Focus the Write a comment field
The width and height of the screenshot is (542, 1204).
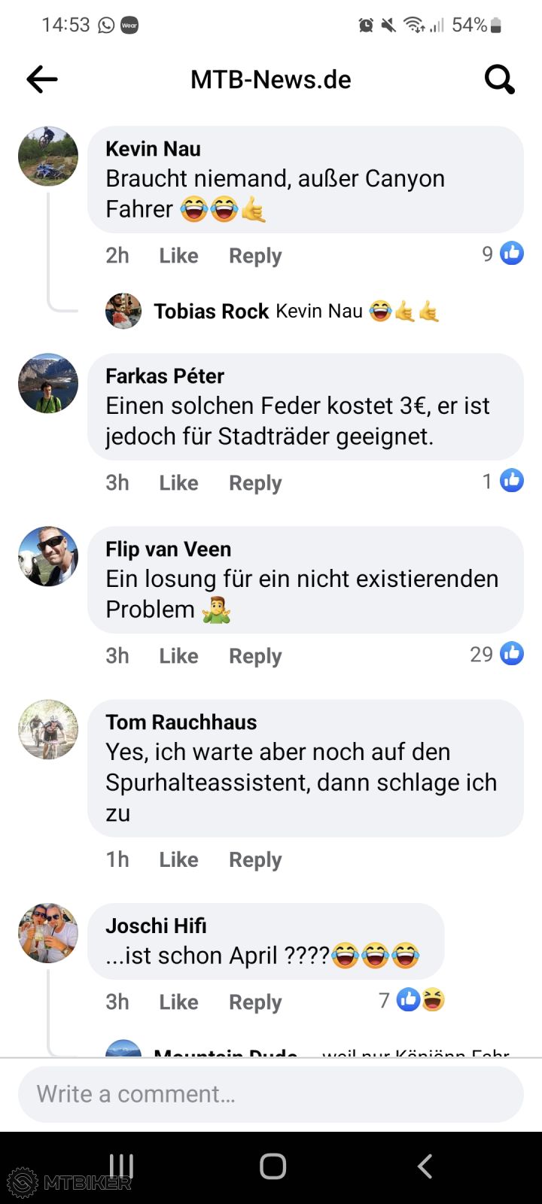coord(271,1094)
